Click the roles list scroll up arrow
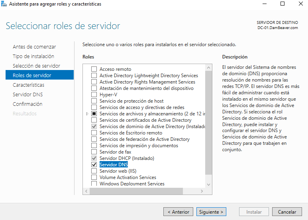Viewport: 308px width, 220px height. pos(209,68)
